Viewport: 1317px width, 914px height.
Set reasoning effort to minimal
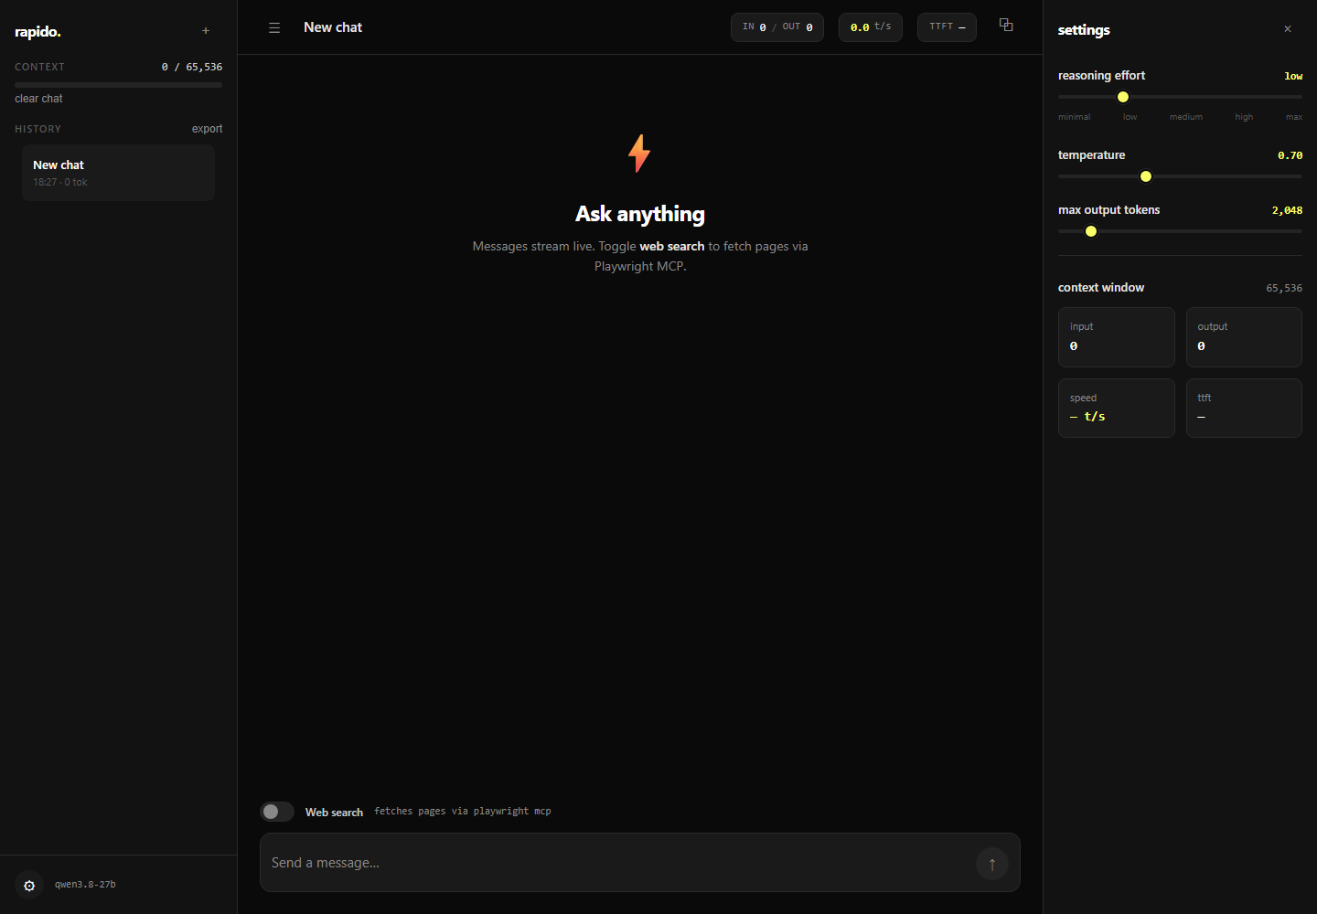tap(1074, 117)
